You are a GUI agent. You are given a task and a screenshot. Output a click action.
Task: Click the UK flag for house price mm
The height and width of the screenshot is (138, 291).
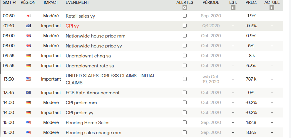pos(28,36)
